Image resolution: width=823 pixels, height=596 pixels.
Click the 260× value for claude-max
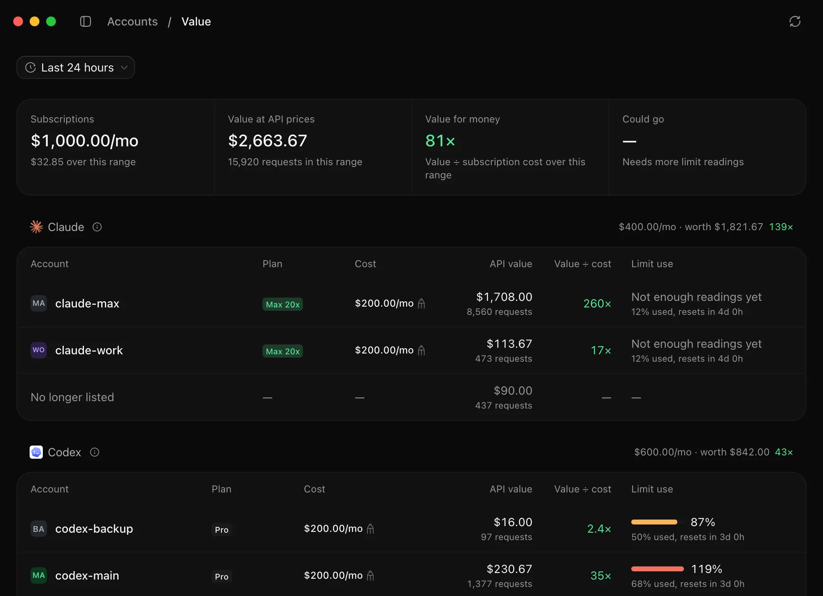pos(597,303)
